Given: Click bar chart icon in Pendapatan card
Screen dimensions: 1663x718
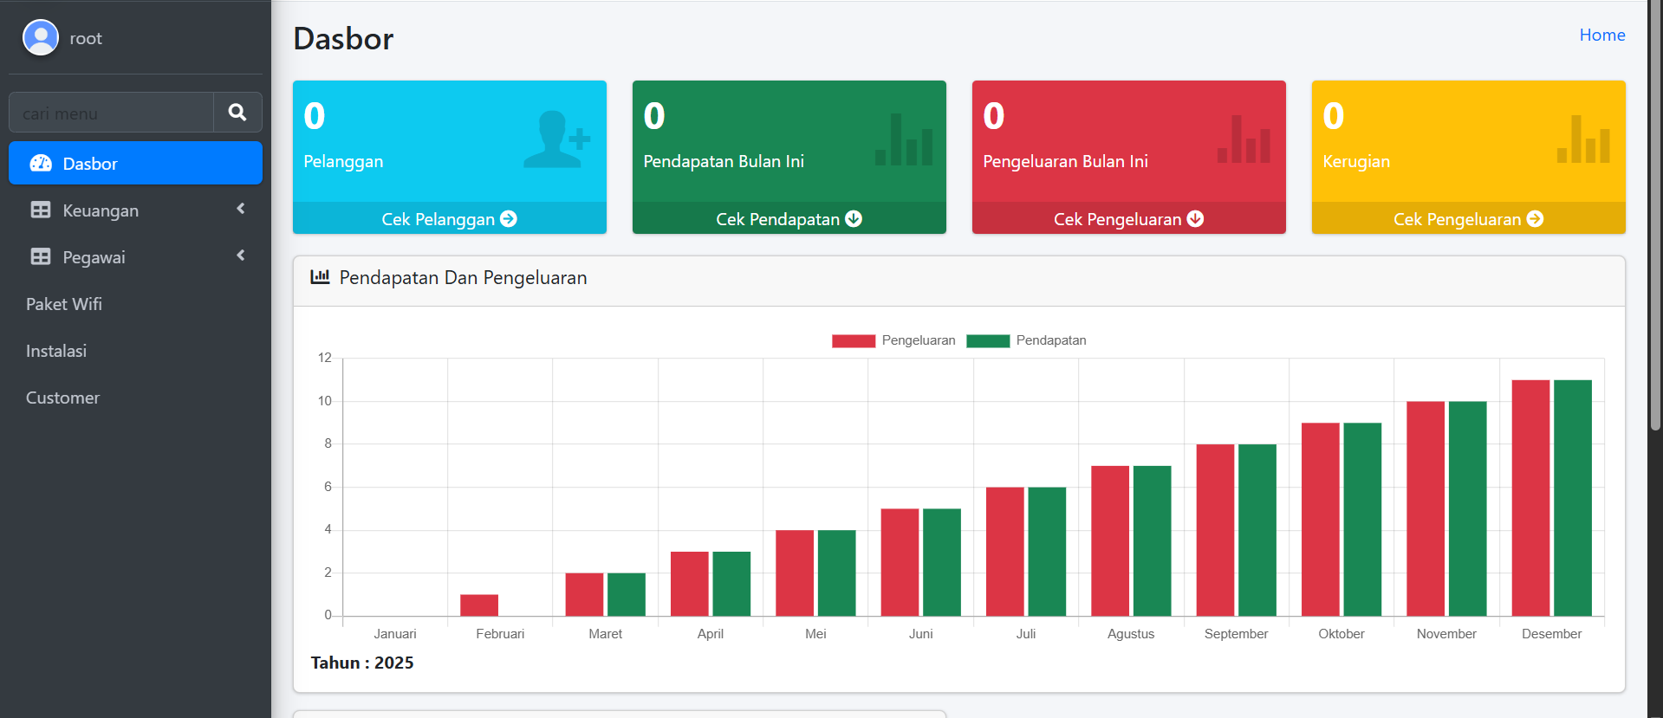Looking at the screenshot, I should (904, 139).
